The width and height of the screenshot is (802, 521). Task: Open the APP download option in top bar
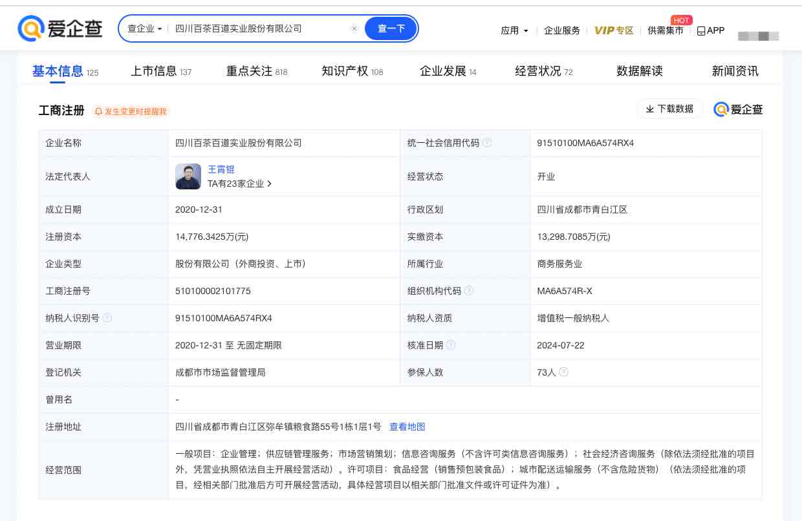pos(710,30)
